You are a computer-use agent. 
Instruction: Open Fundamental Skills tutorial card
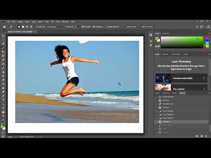(181, 78)
